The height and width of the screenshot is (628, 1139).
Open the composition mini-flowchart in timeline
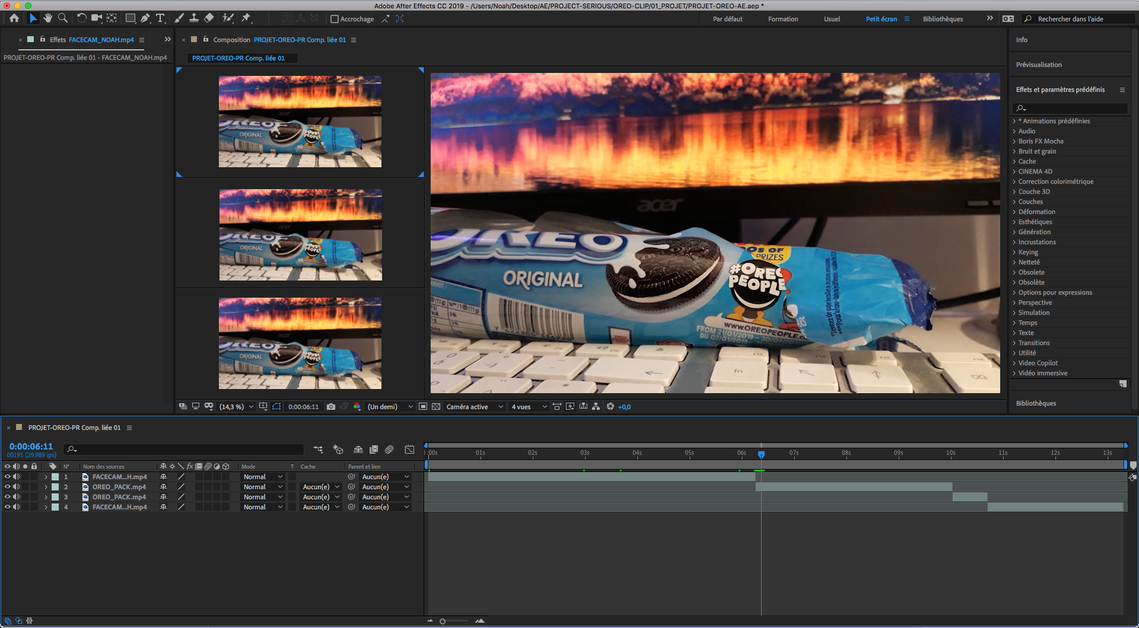[319, 450]
